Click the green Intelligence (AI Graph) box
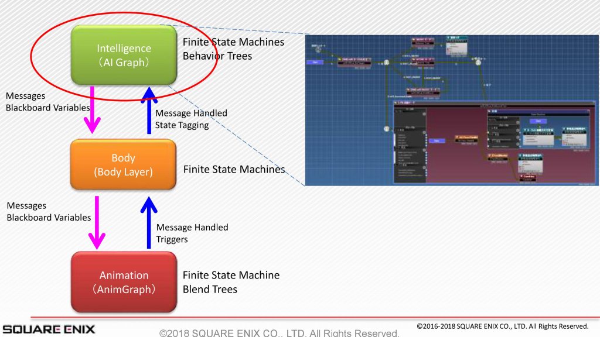600x337 pixels. [124, 55]
